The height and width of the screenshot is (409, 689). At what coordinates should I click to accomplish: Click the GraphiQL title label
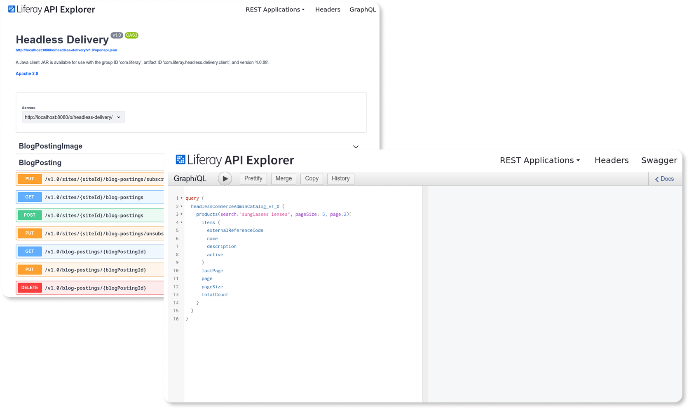point(190,179)
